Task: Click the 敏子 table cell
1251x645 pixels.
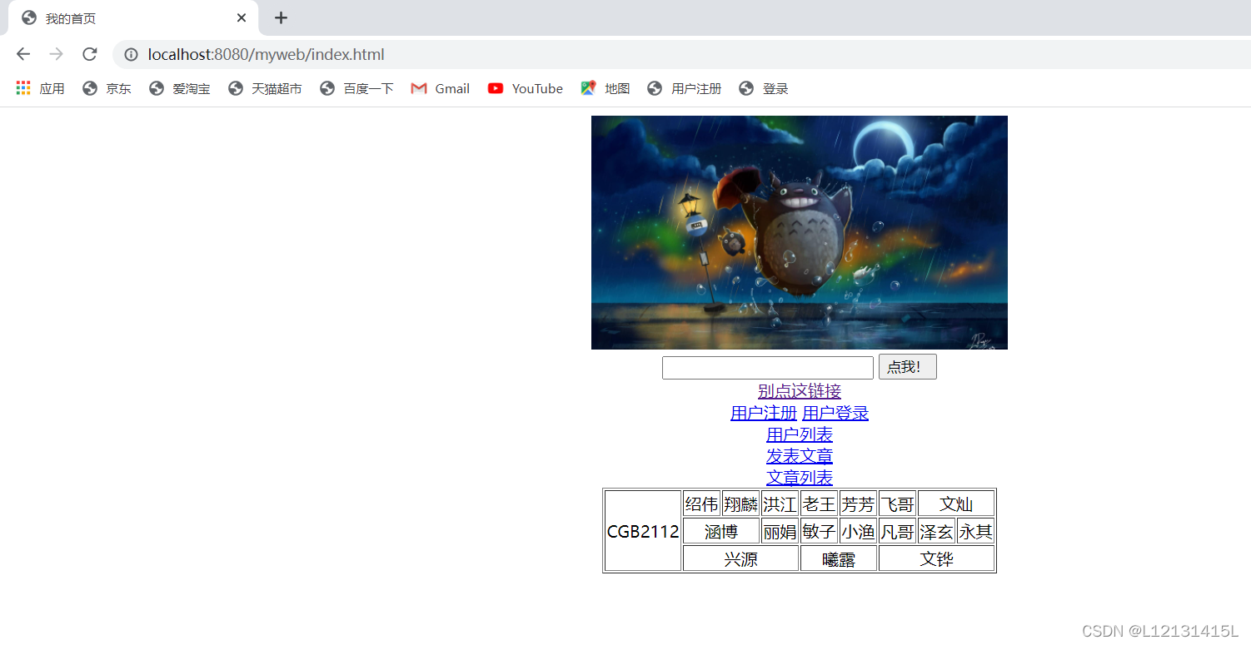Action: (x=819, y=531)
